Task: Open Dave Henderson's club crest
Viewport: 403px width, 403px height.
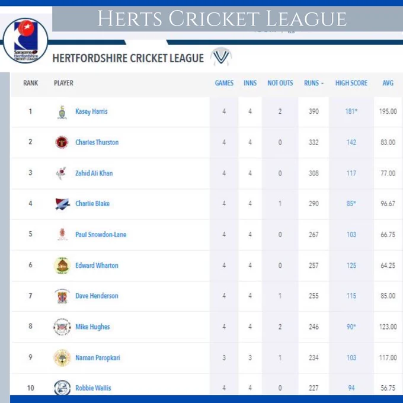Action: pos(62,296)
